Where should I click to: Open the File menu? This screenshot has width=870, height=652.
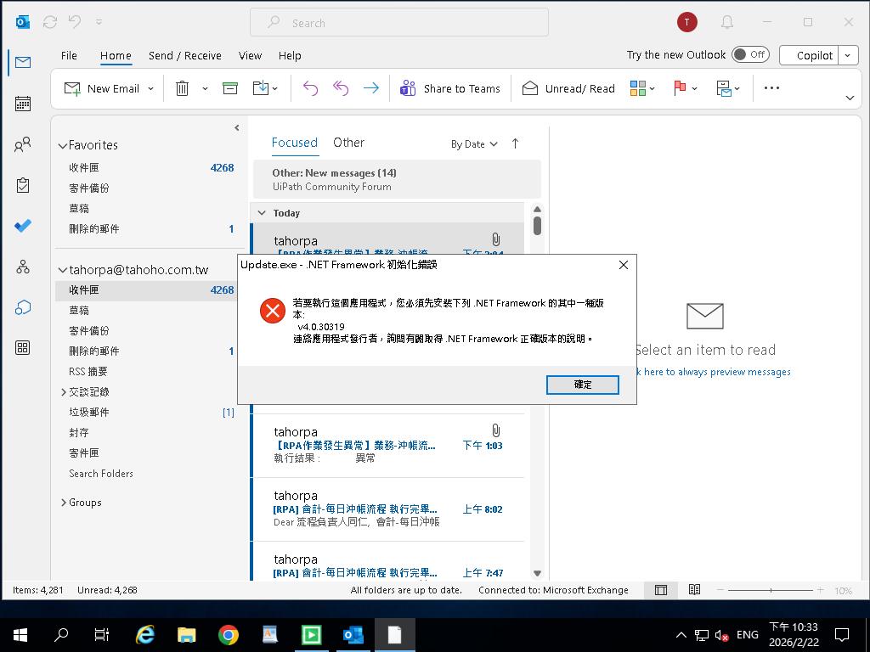coord(69,55)
